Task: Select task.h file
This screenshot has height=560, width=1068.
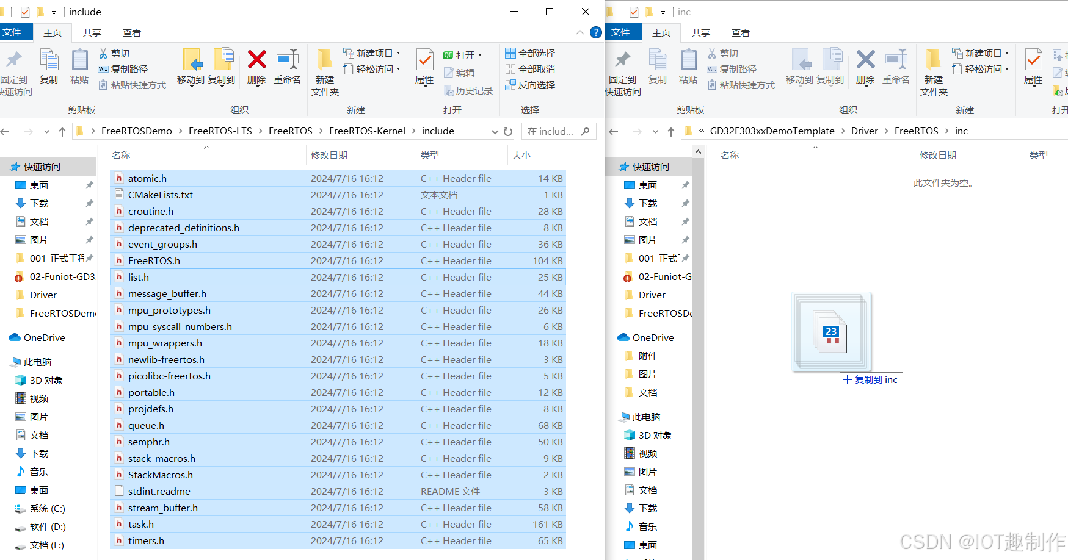Action: 338,524
